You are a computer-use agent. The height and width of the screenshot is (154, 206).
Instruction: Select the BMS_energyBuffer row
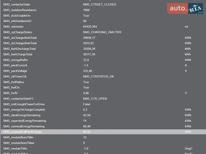point(103,60)
